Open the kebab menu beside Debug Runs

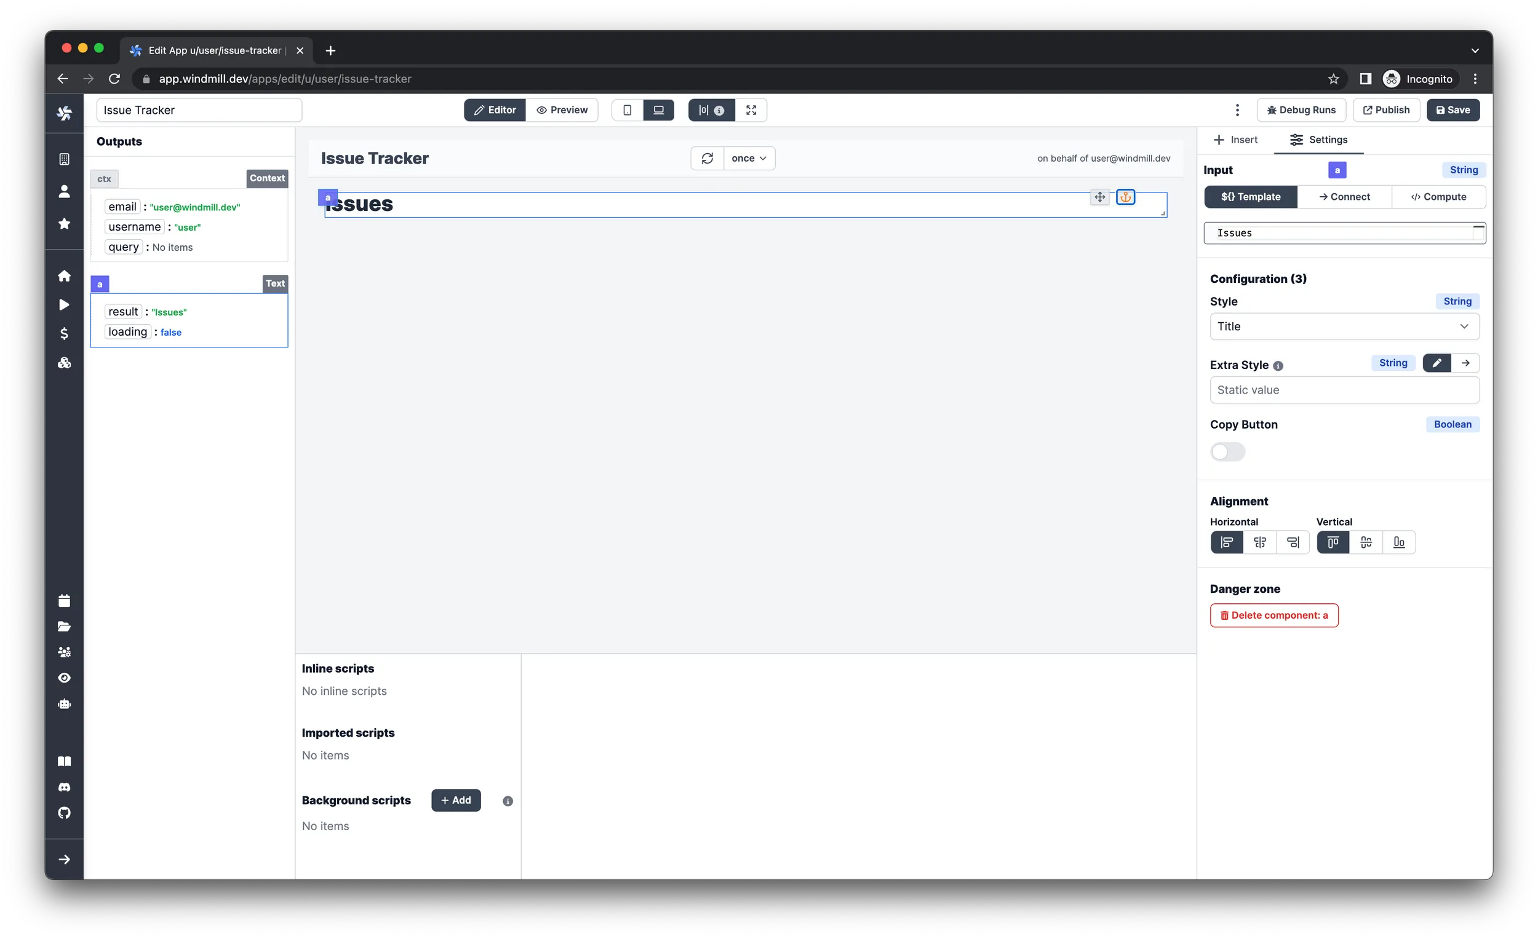(1238, 110)
